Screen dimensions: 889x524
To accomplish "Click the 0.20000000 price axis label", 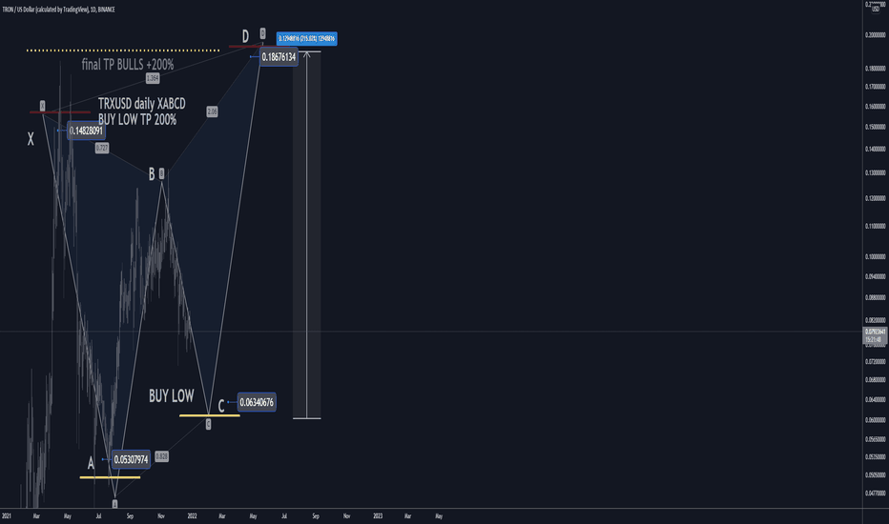I will pos(876,35).
